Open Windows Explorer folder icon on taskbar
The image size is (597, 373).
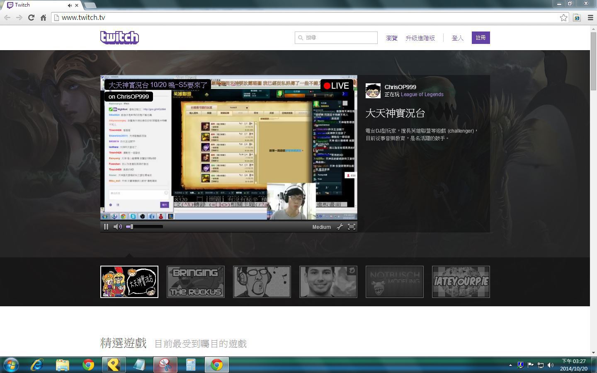tap(63, 365)
